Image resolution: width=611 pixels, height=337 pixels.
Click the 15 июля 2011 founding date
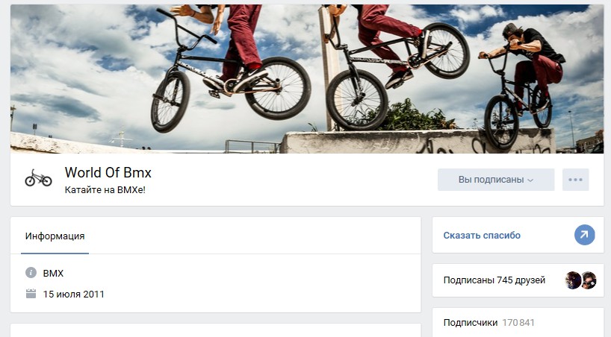(74, 295)
